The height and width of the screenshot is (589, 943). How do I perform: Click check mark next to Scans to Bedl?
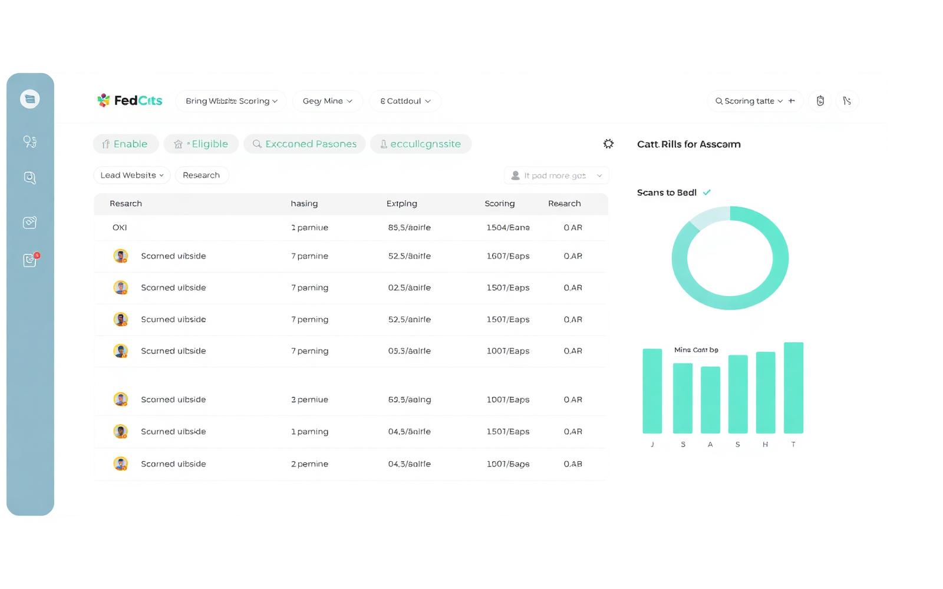pos(707,193)
